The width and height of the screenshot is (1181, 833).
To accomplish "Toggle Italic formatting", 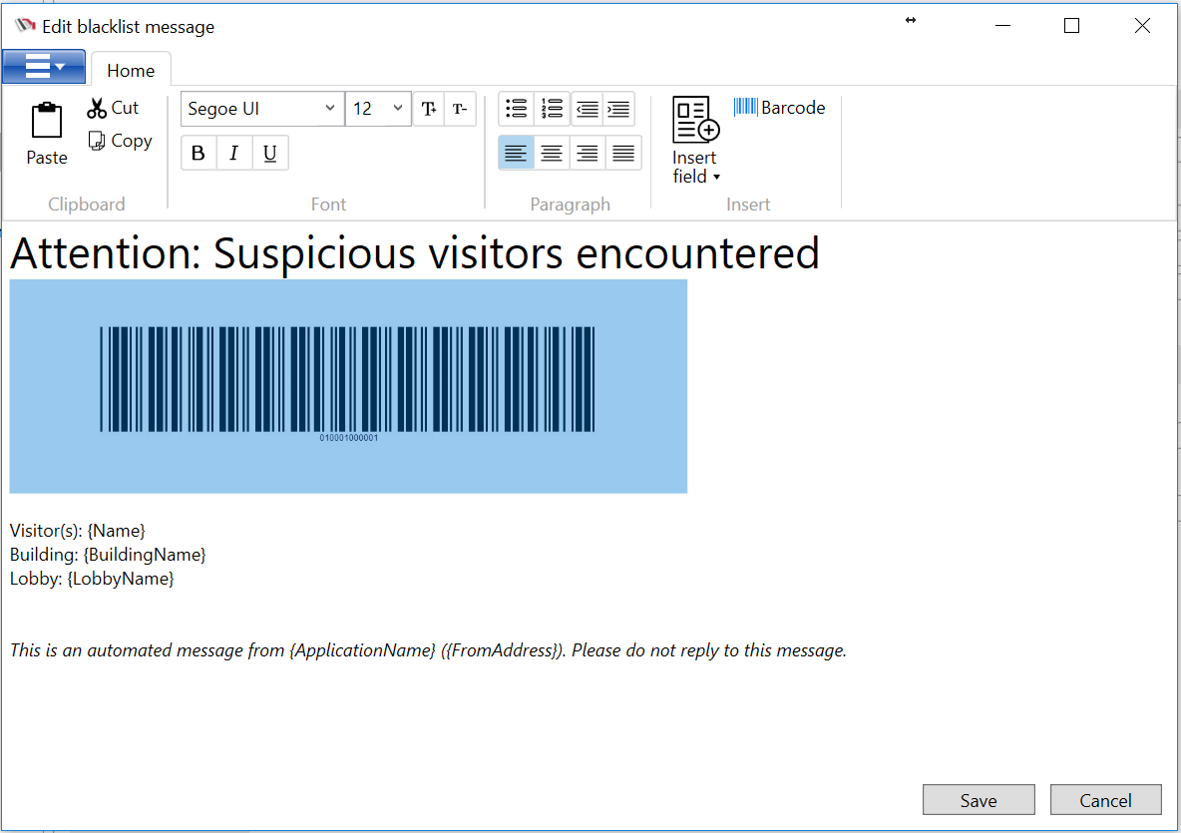I will coord(234,153).
